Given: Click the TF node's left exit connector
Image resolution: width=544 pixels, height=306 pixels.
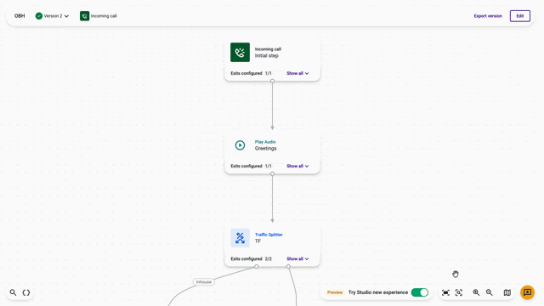Looking at the screenshot, I should 257,266.
